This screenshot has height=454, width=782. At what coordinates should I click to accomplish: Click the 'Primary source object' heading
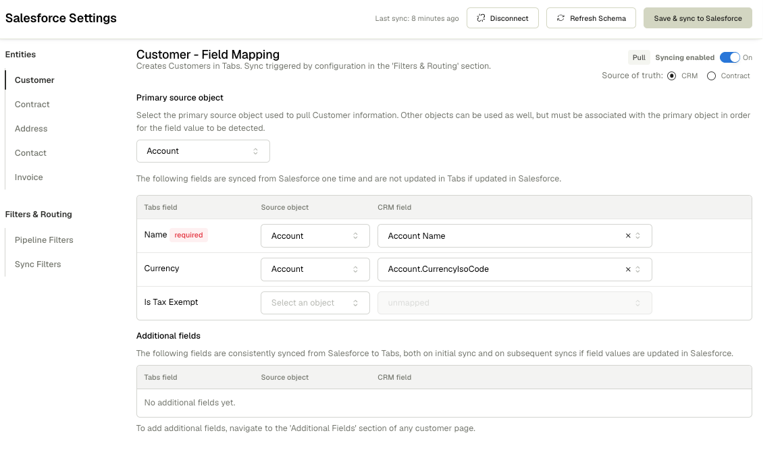pyautogui.click(x=180, y=98)
